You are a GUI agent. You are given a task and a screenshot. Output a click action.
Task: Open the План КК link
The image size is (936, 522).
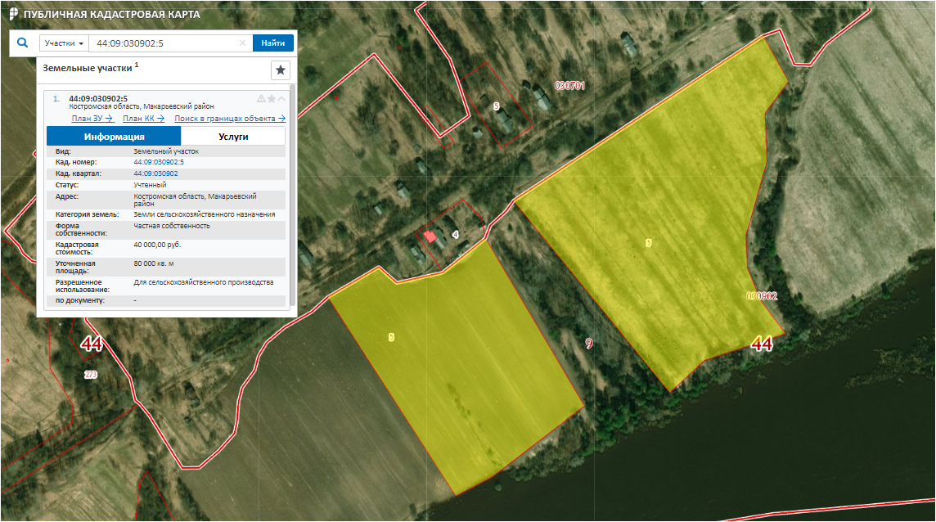coord(143,119)
